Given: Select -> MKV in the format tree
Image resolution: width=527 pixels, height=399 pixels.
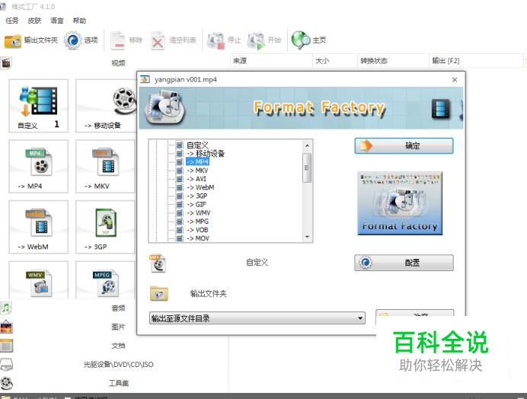Looking at the screenshot, I should pos(197,171).
